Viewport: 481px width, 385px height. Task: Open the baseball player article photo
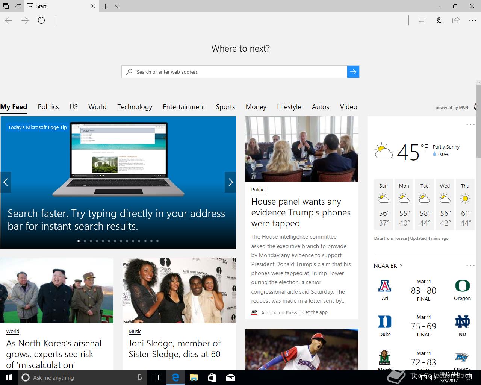click(x=302, y=349)
